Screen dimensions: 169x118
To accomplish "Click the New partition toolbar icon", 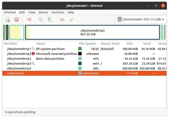I will coord(8,19).
